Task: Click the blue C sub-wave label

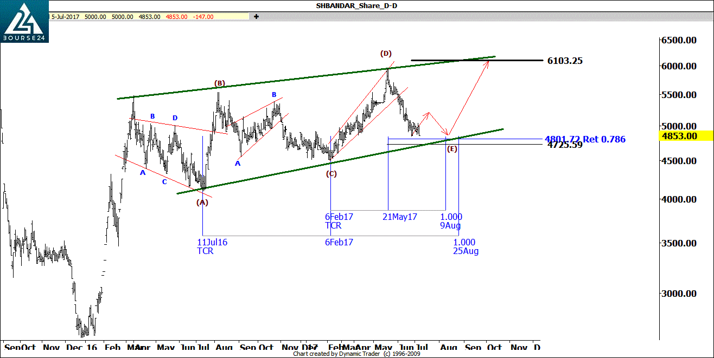Action: pos(164,181)
